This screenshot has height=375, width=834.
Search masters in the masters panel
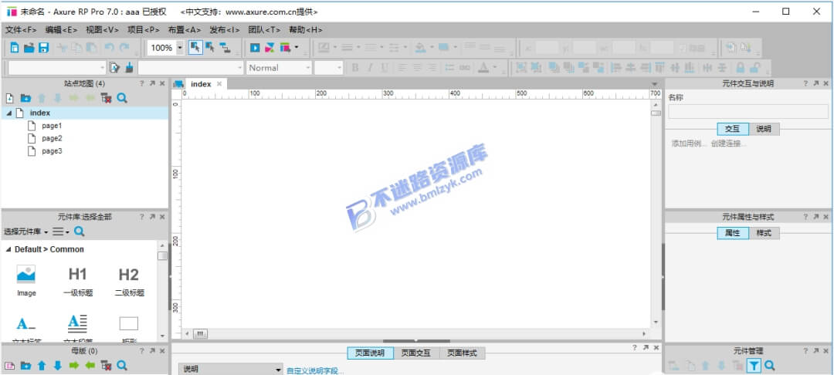pos(122,366)
